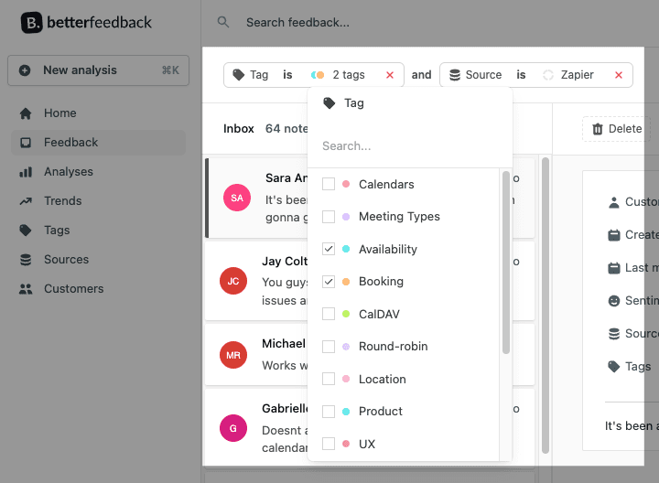
Task: Remove the Source Zapier filter
Action: tap(619, 75)
